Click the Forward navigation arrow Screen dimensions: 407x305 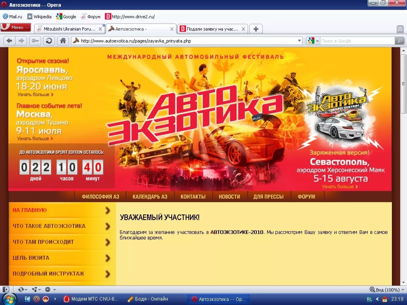[x=21, y=41]
